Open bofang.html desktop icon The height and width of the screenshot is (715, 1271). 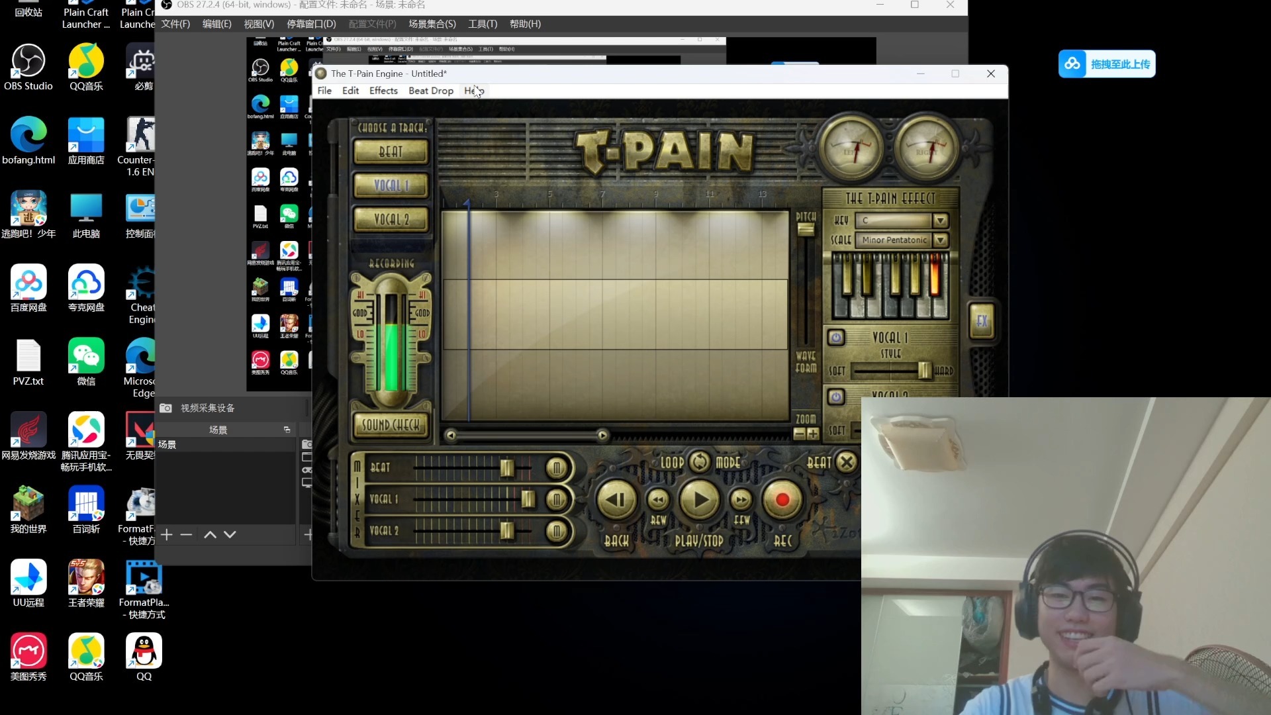[x=28, y=141]
